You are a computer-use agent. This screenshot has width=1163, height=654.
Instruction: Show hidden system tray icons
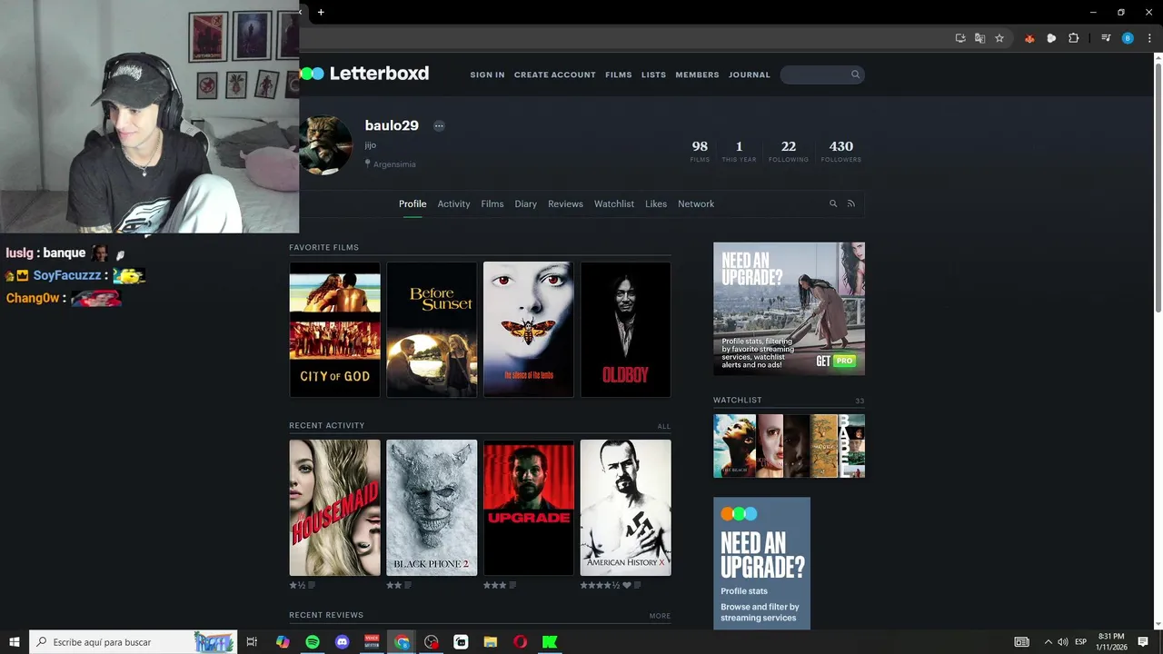[x=1048, y=641]
